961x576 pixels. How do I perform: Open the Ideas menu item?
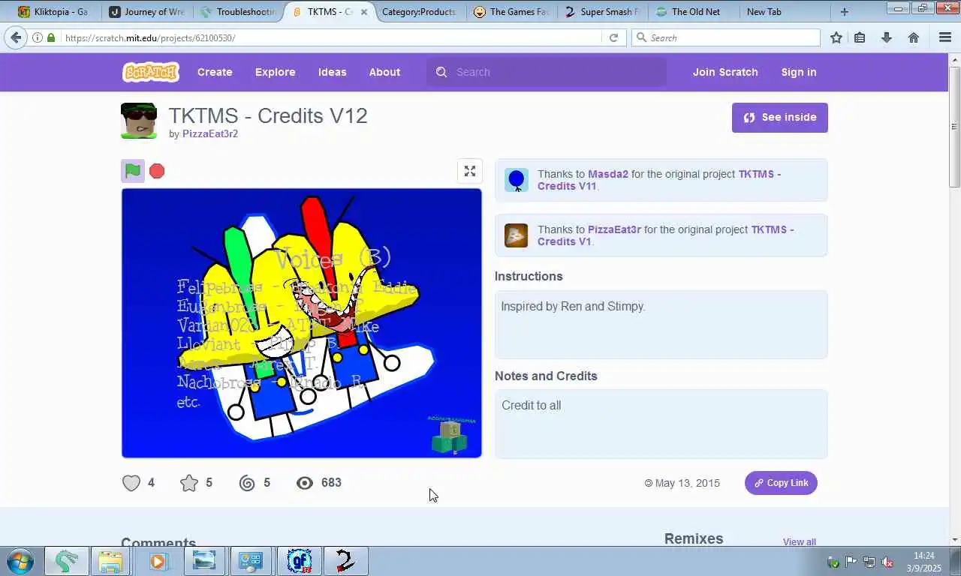pyautogui.click(x=332, y=72)
